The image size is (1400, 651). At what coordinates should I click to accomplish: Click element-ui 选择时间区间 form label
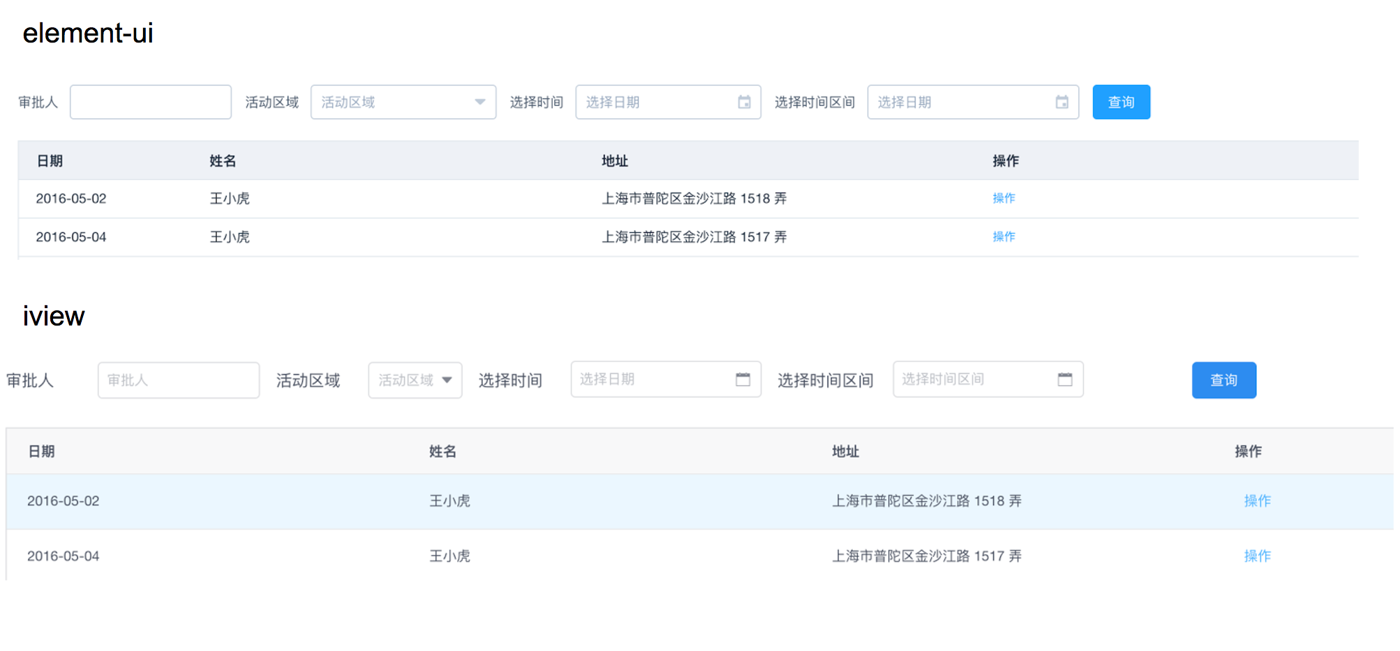click(814, 102)
